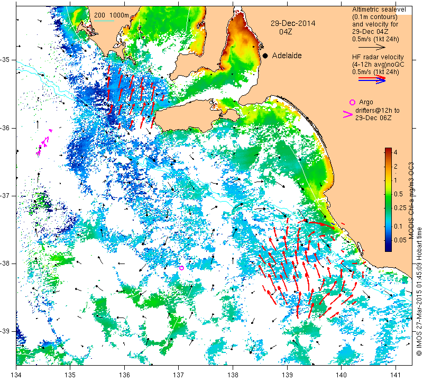Image resolution: width=423 pixels, height=381 pixels.
Task: Click the '(0.1m contours)' legend line
Action: coord(375,17)
